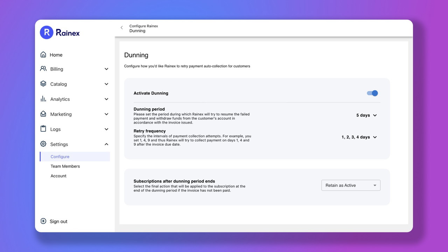This screenshot has width=448, height=252.
Task: Open the Account settings link
Action: pyautogui.click(x=58, y=176)
